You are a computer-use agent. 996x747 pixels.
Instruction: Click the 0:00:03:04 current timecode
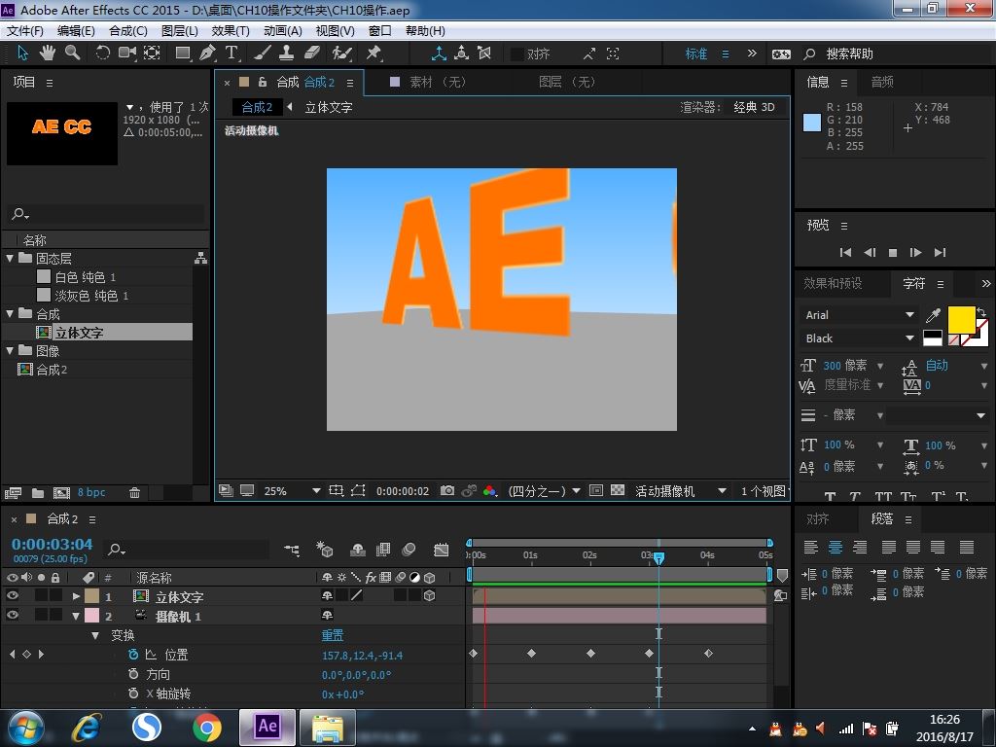tap(53, 545)
